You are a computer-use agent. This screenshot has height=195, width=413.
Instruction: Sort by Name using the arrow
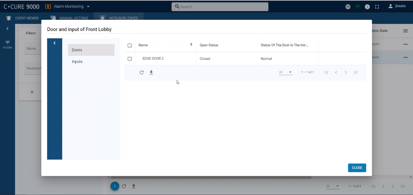191,45
